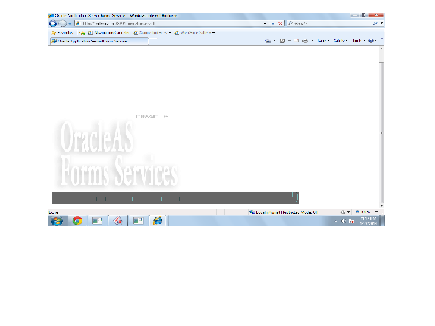435x326 pixels.
Task: Open the Tools menu
Action: click(x=359, y=40)
